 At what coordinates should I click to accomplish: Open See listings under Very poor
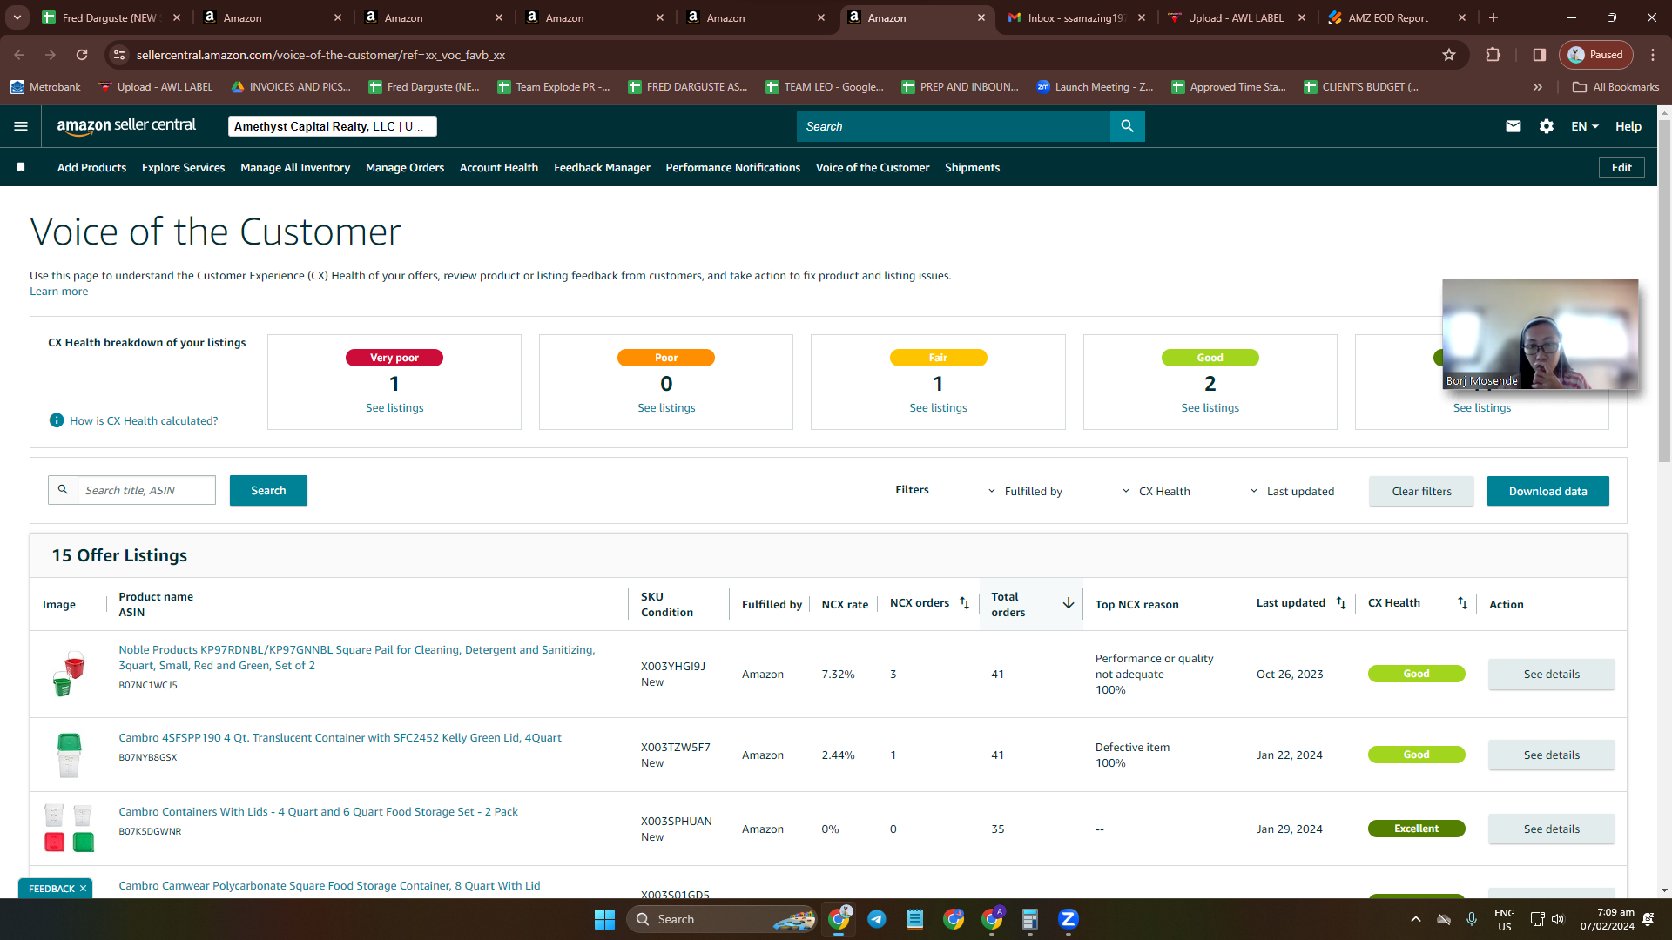394,407
